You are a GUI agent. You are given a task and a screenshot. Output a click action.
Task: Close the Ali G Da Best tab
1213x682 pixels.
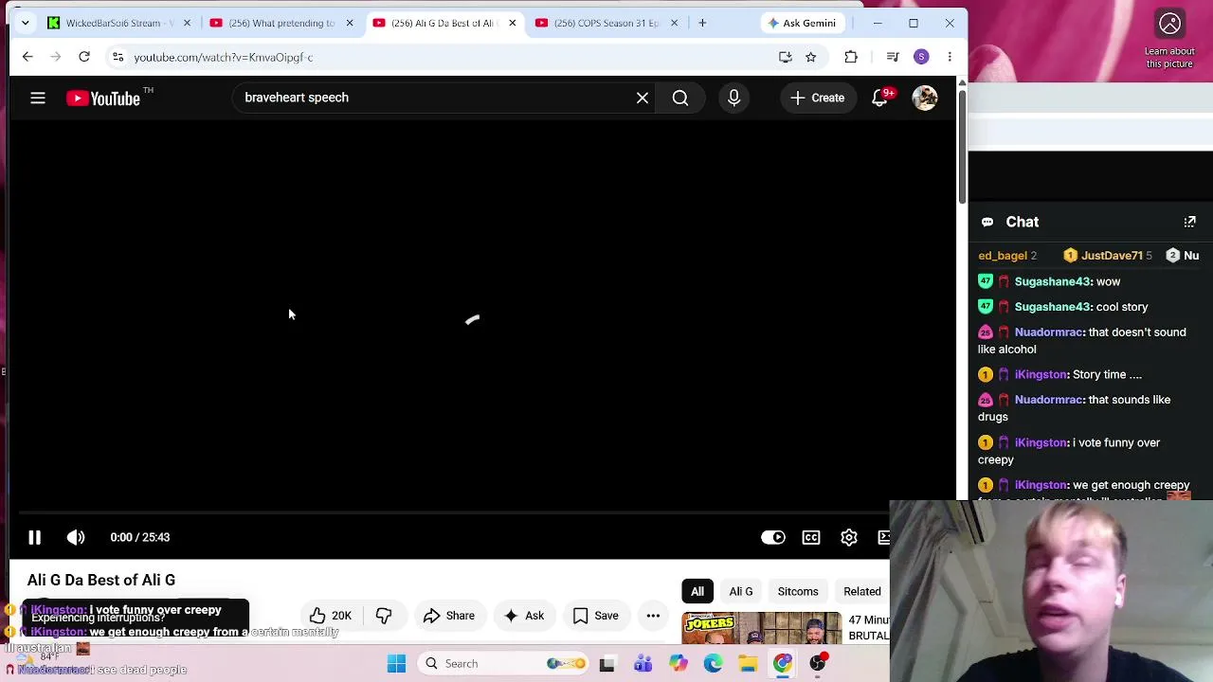pyautogui.click(x=513, y=23)
